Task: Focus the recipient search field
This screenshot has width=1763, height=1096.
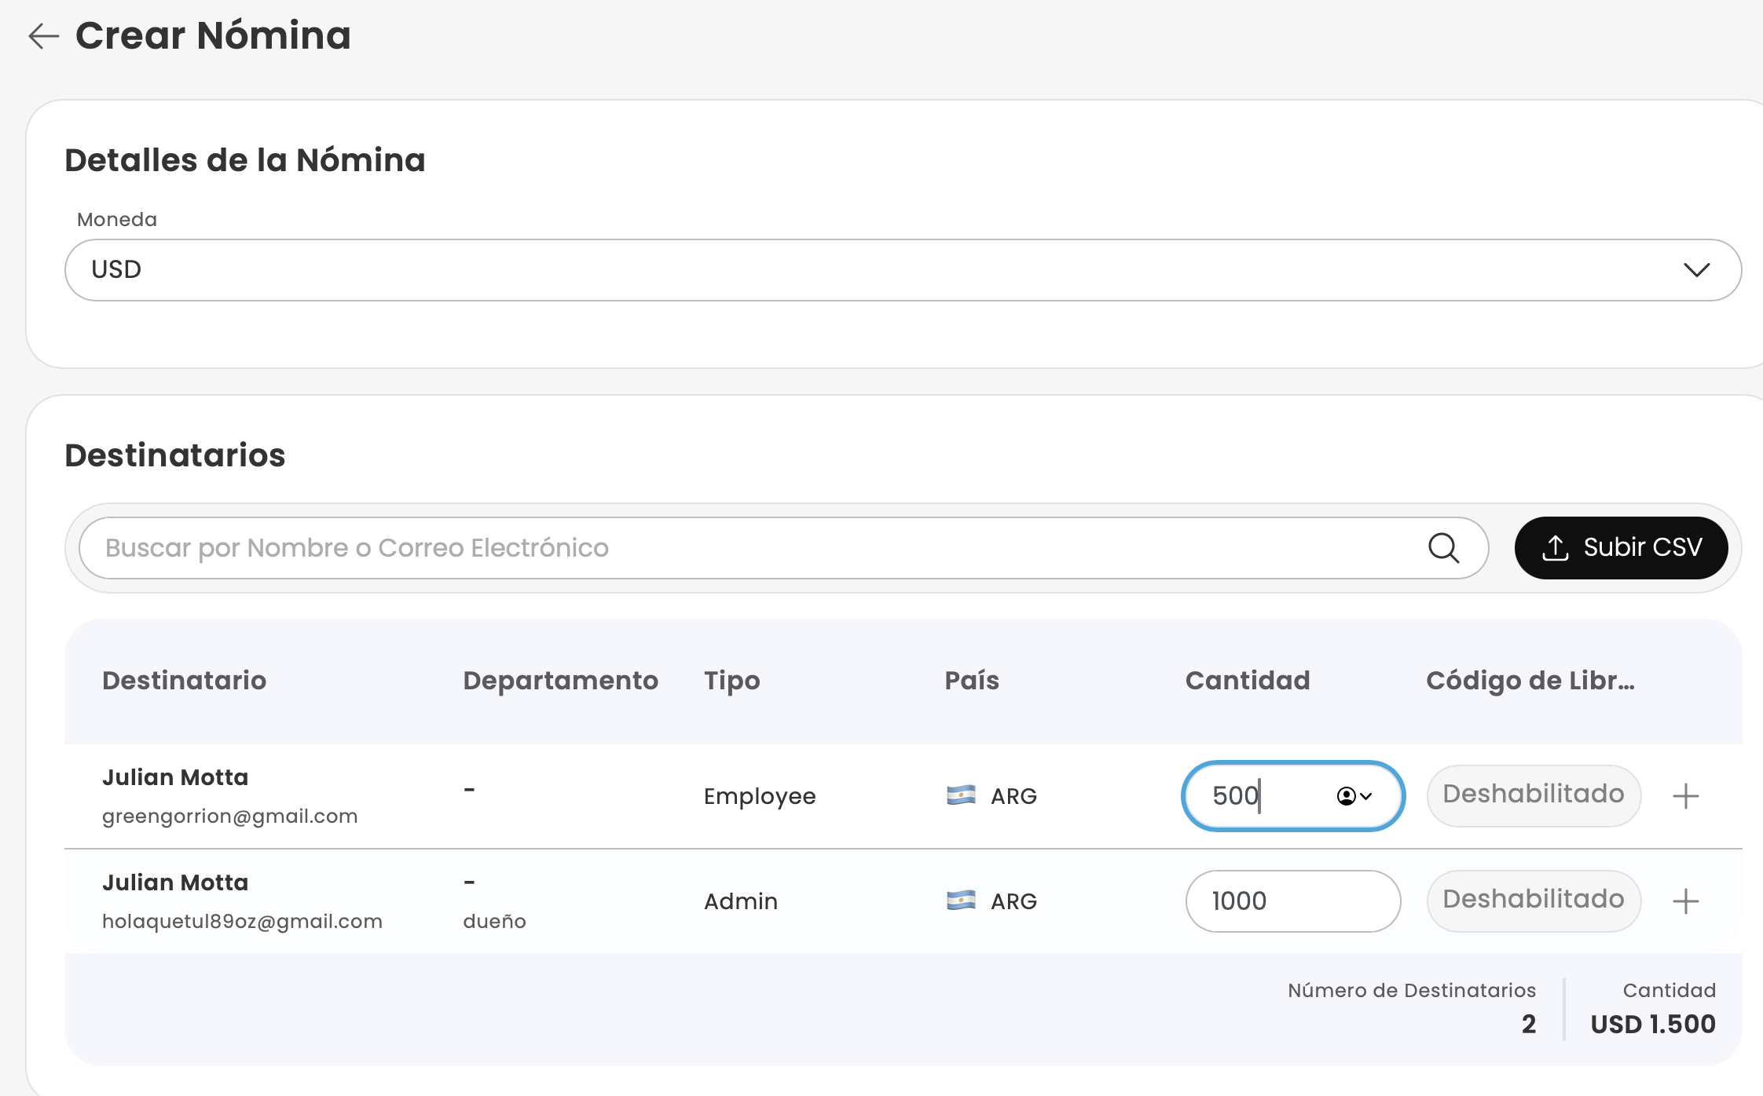Action: 754,548
